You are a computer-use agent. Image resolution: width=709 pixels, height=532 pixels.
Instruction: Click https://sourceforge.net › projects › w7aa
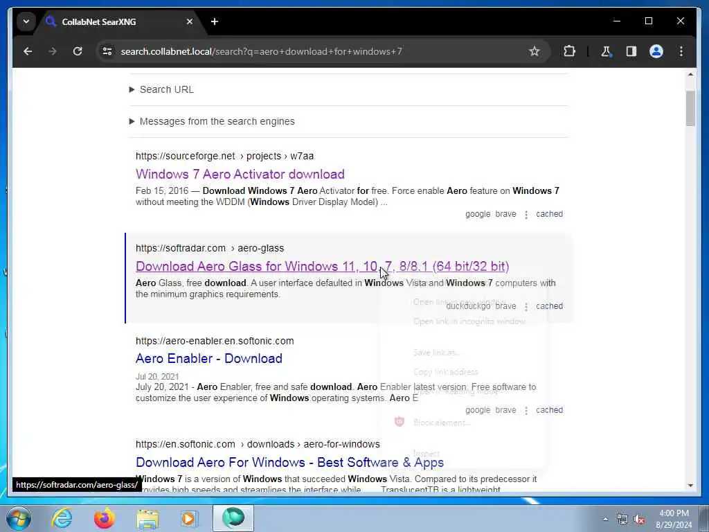click(225, 156)
